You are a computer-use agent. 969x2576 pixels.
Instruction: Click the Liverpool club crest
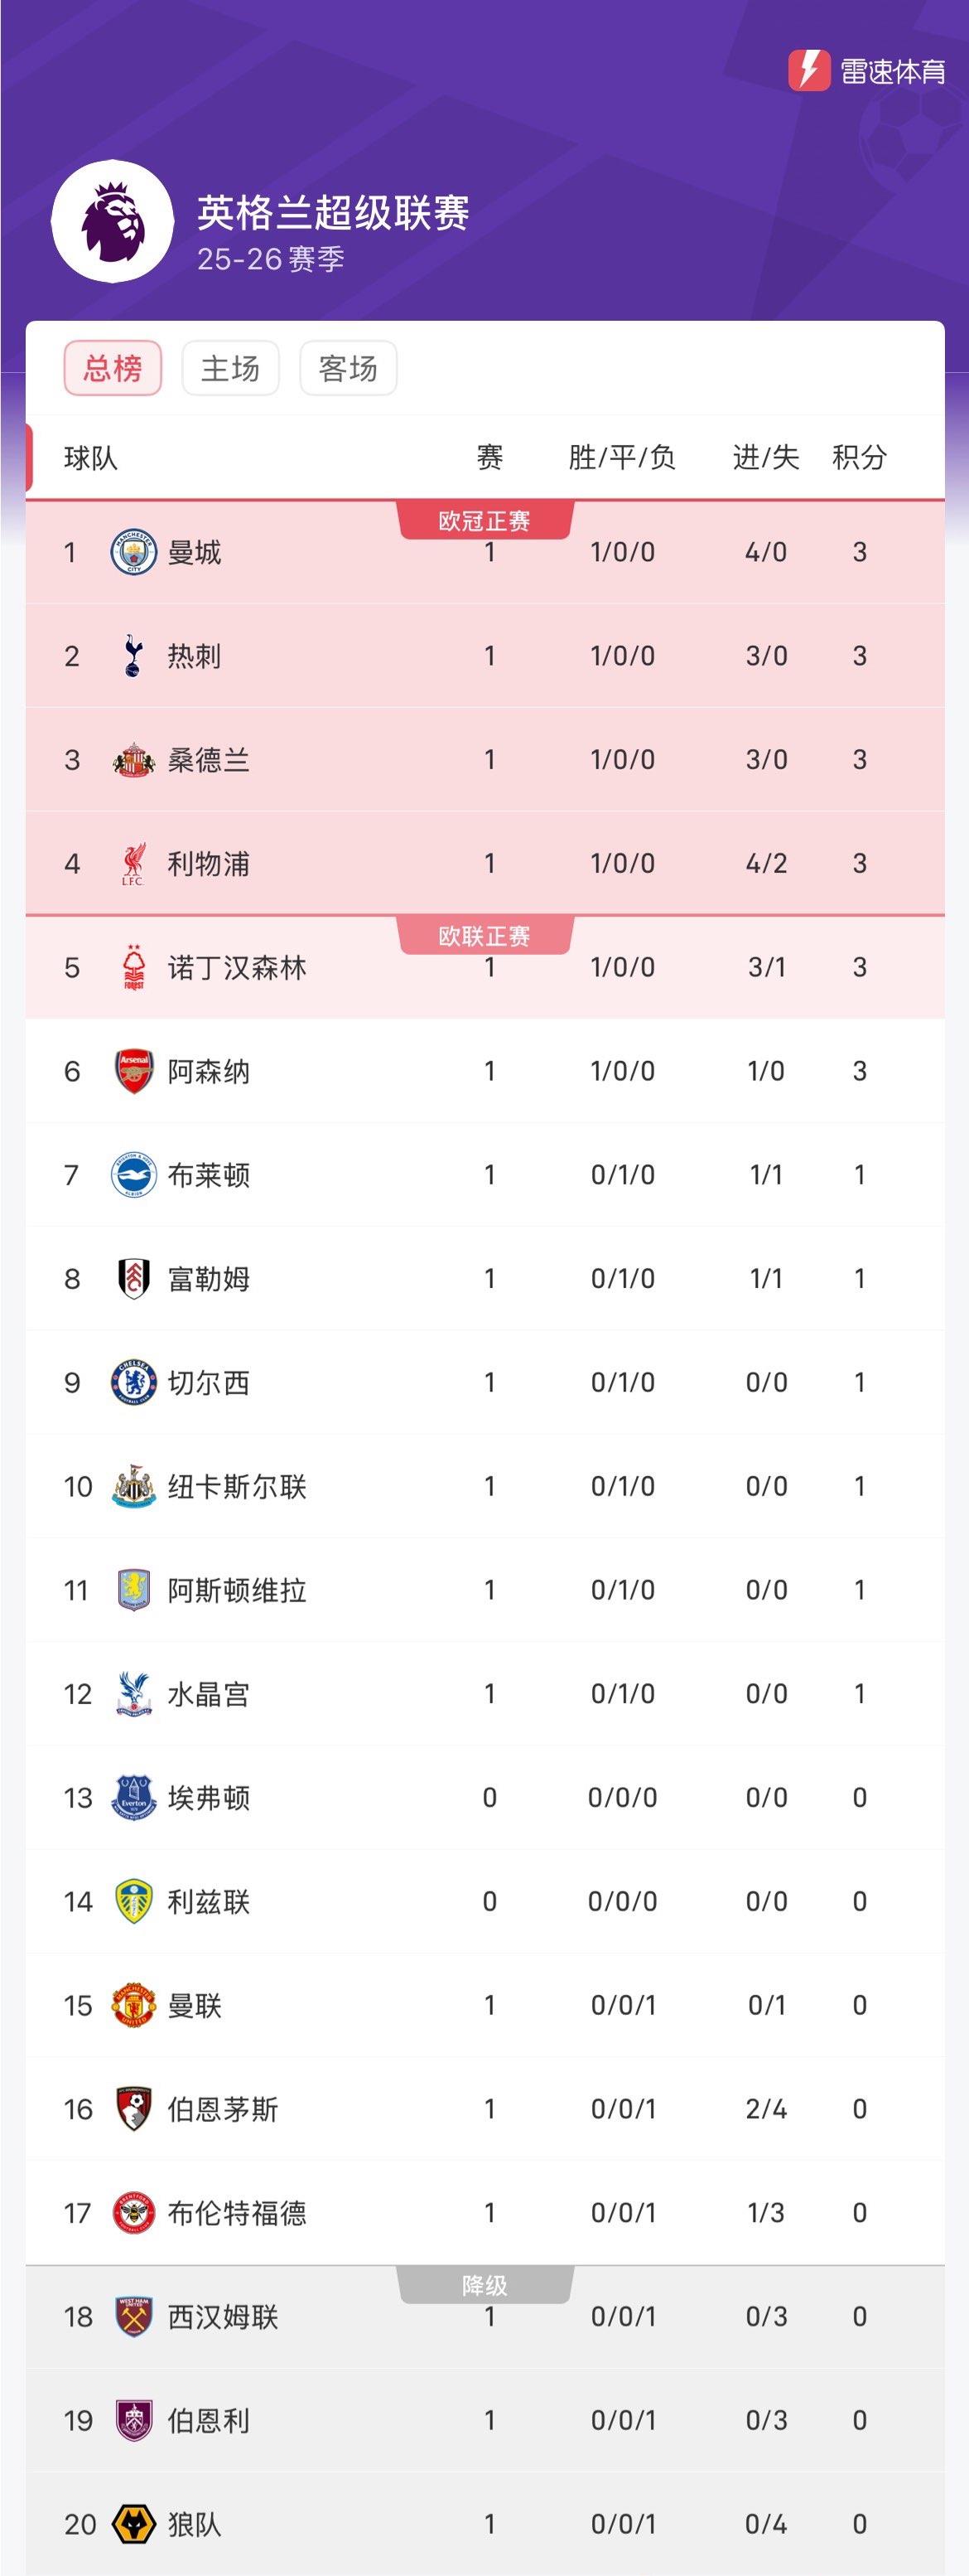pyautogui.click(x=133, y=864)
